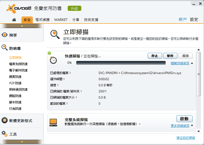
Task: Open the MARKET tab
Action: pyautogui.click(x=61, y=20)
